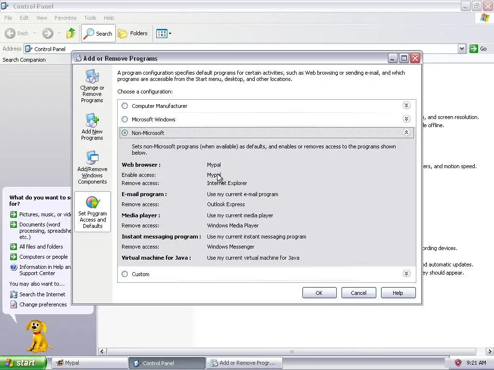Expand the Microsoft Windows configuration
Image resolution: width=494 pixels, height=370 pixels.
(x=406, y=119)
